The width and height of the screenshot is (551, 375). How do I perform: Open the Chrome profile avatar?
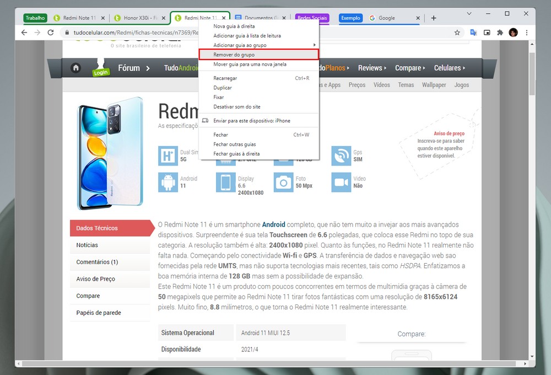tap(513, 33)
